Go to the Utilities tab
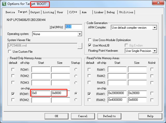This screenshot has width=166, height=123. 126,12
